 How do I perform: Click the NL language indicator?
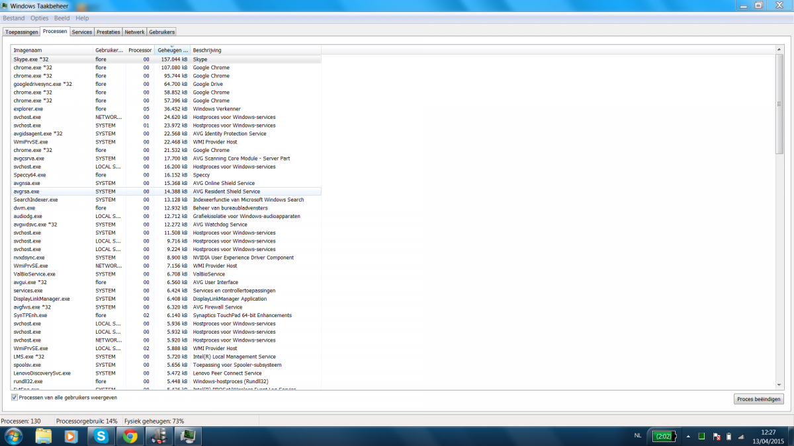pyautogui.click(x=638, y=436)
